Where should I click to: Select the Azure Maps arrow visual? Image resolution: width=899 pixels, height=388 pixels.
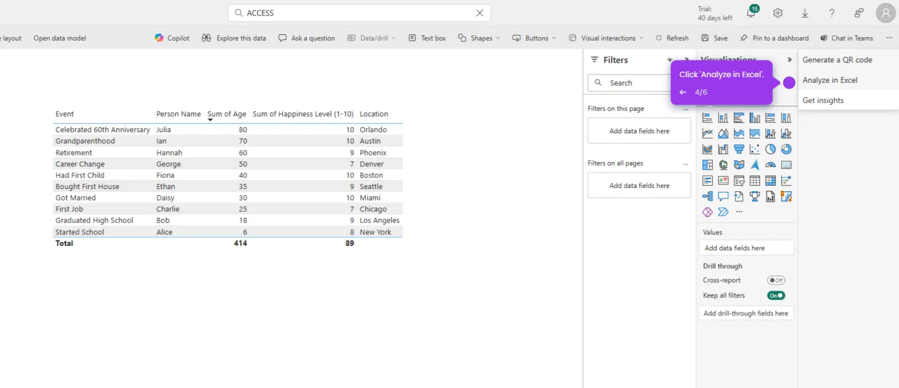755,165
